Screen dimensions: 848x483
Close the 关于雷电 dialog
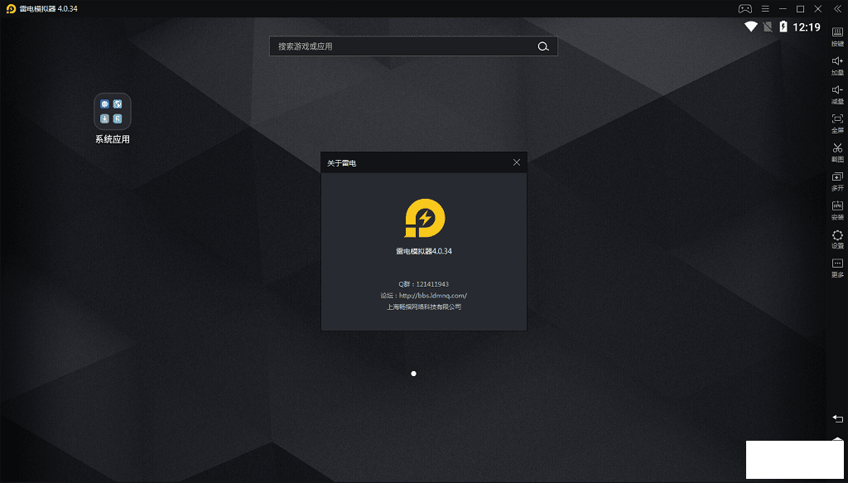(x=517, y=162)
